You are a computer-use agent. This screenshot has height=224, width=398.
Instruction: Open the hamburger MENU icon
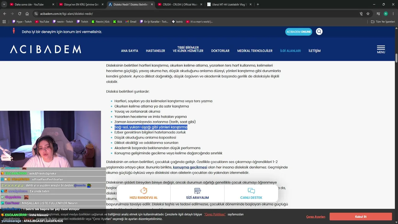coord(381,49)
